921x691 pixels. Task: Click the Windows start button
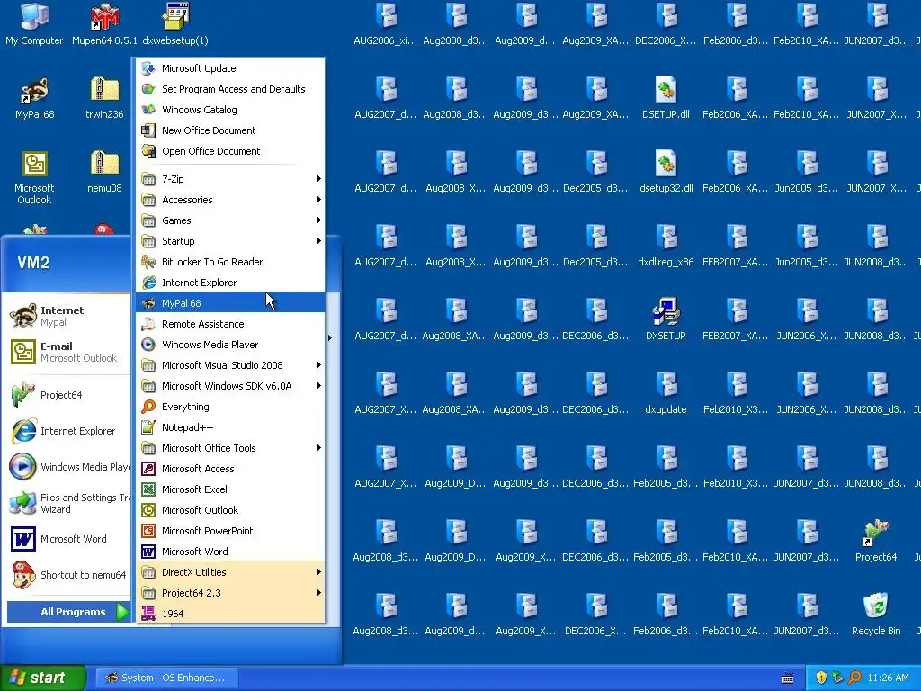point(42,678)
